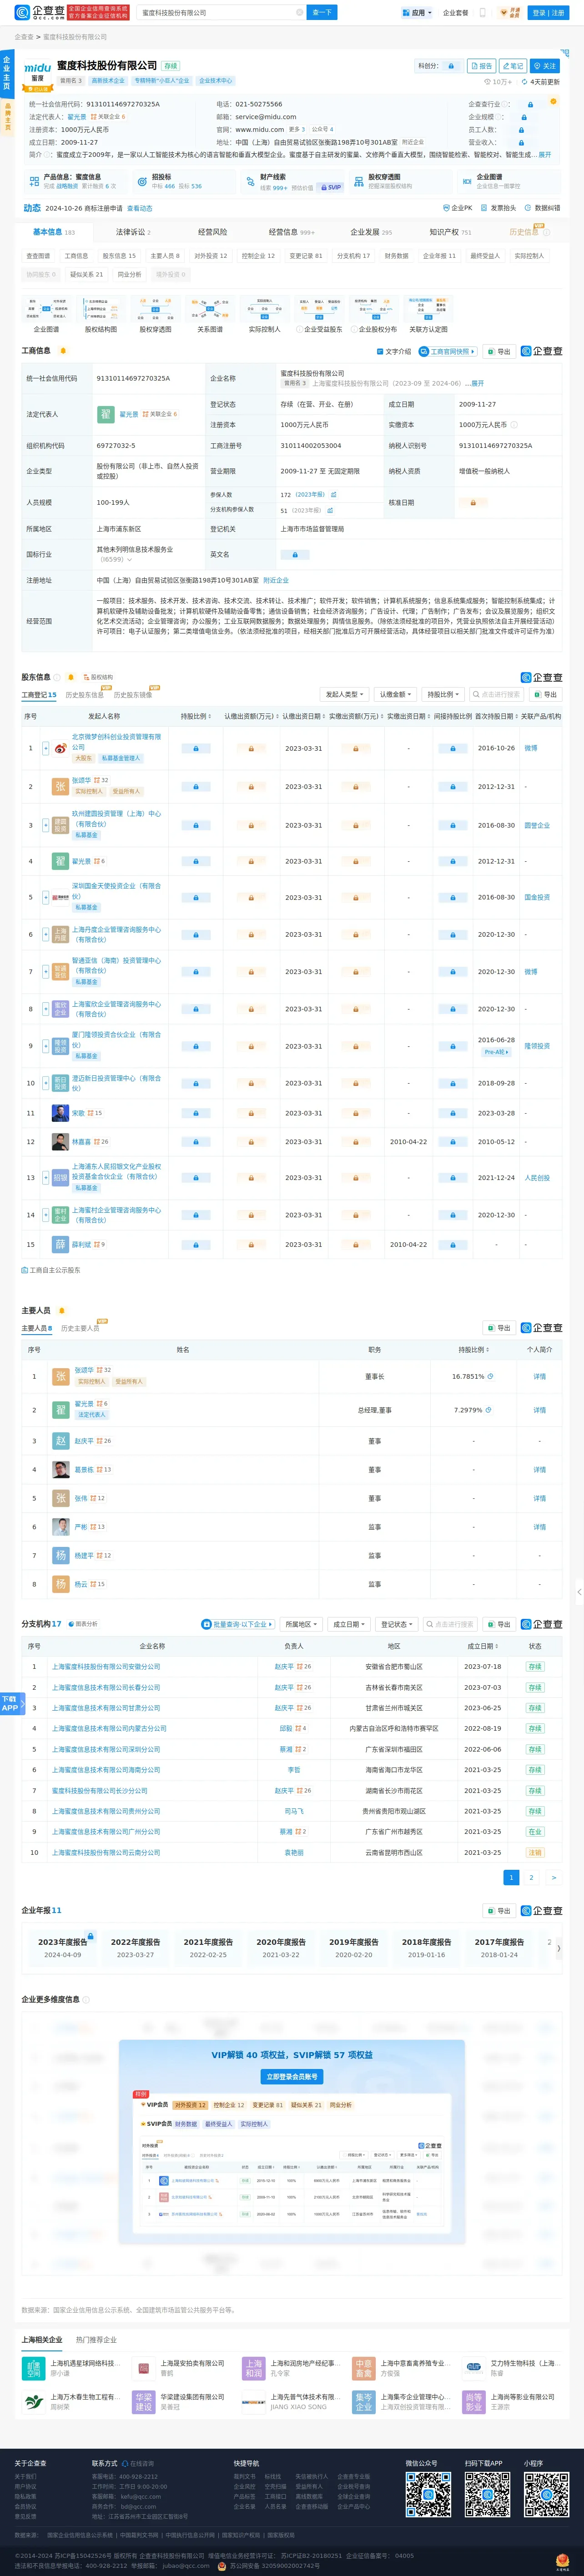Click in the branch search field

[x=450, y=1624]
